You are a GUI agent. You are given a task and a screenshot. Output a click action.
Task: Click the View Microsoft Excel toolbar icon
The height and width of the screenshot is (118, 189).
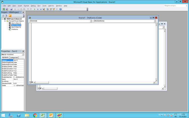4,9
